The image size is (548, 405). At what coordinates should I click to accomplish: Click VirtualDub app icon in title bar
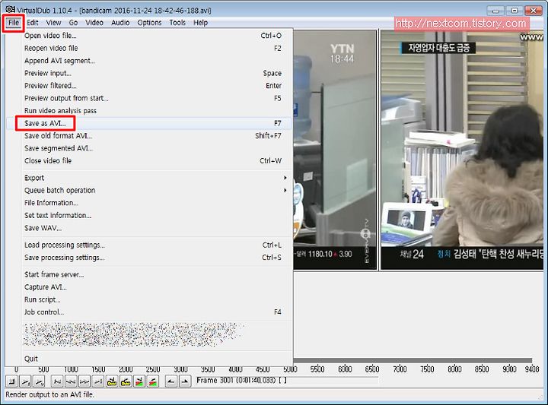click(10, 10)
